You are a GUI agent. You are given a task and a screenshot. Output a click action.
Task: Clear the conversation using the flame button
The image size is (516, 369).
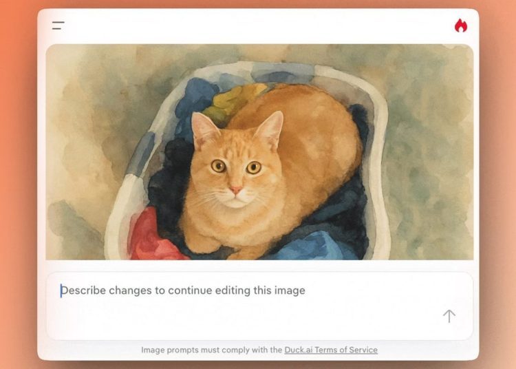coord(461,25)
